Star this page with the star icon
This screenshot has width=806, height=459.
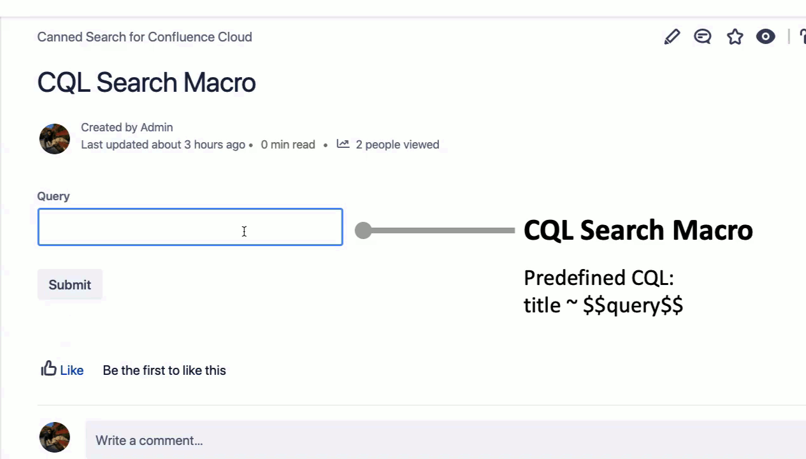[x=735, y=37]
